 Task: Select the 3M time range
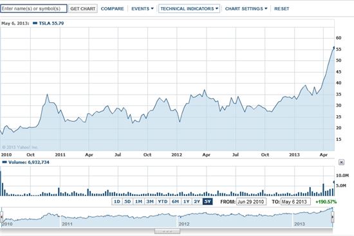(x=150, y=201)
